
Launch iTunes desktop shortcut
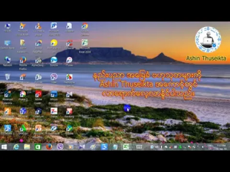click(69, 62)
